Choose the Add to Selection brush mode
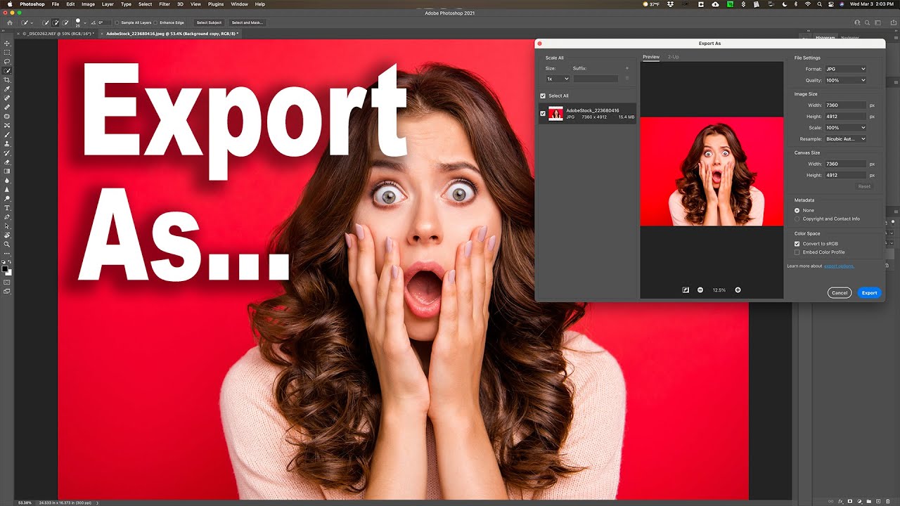900x506 pixels. tap(56, 22)
